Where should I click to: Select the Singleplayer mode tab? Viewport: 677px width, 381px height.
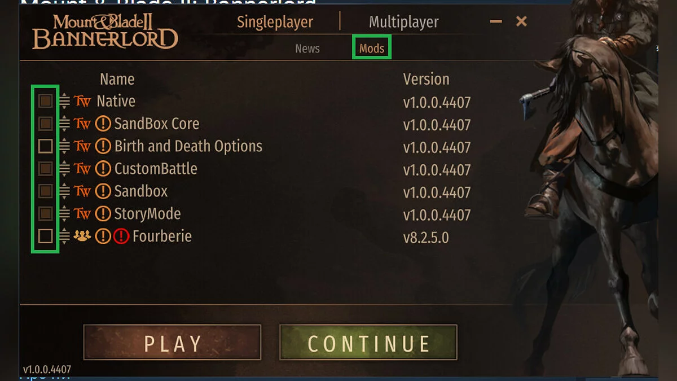275,22
